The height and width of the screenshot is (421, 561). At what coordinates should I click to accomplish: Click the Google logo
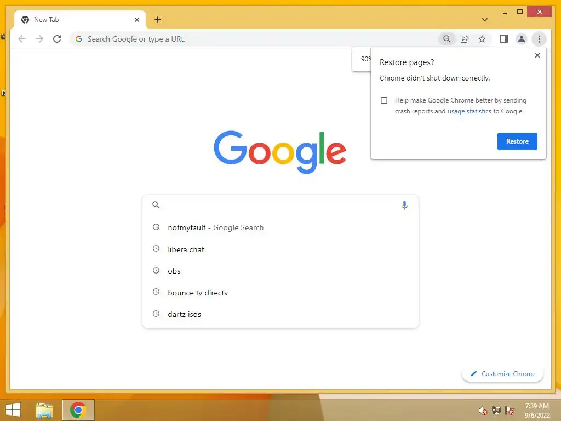(280, 152)
